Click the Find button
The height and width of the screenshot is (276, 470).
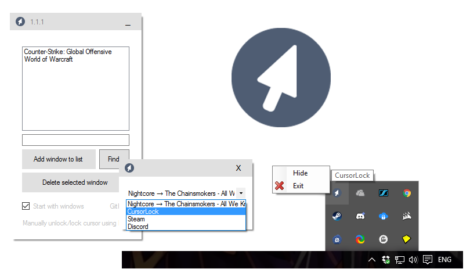[114, 159]
